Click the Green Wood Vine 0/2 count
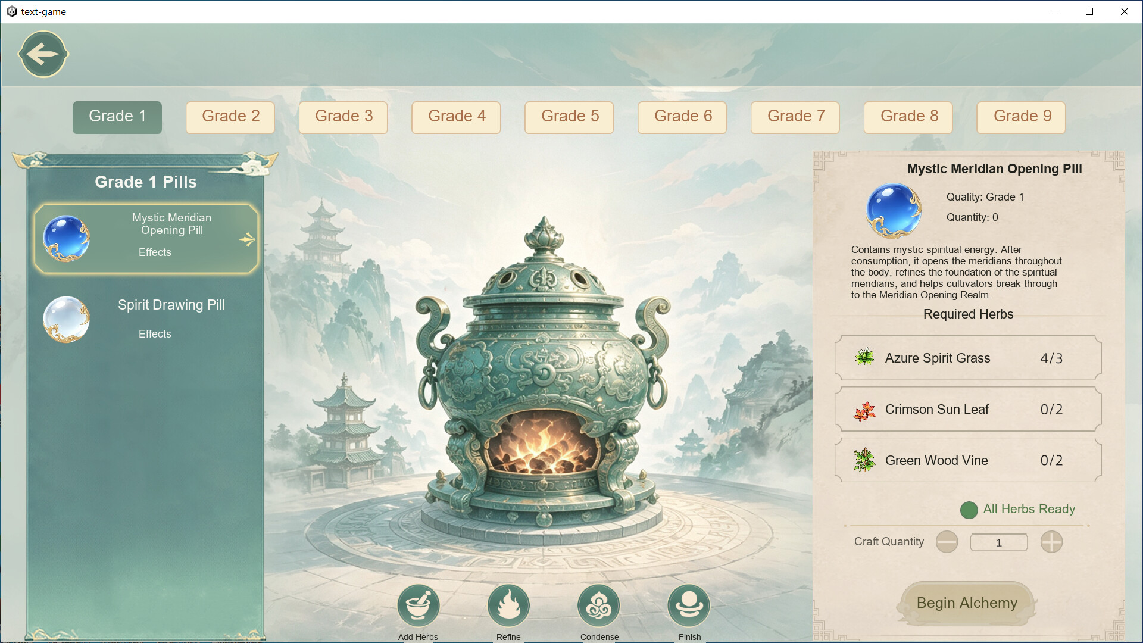This screenshot has width=1143, height=643. click(1051, 461)
